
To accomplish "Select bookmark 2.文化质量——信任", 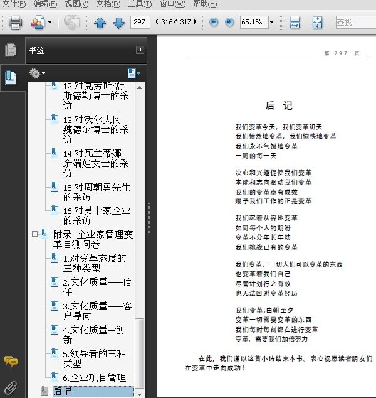I will pos(97,287).
